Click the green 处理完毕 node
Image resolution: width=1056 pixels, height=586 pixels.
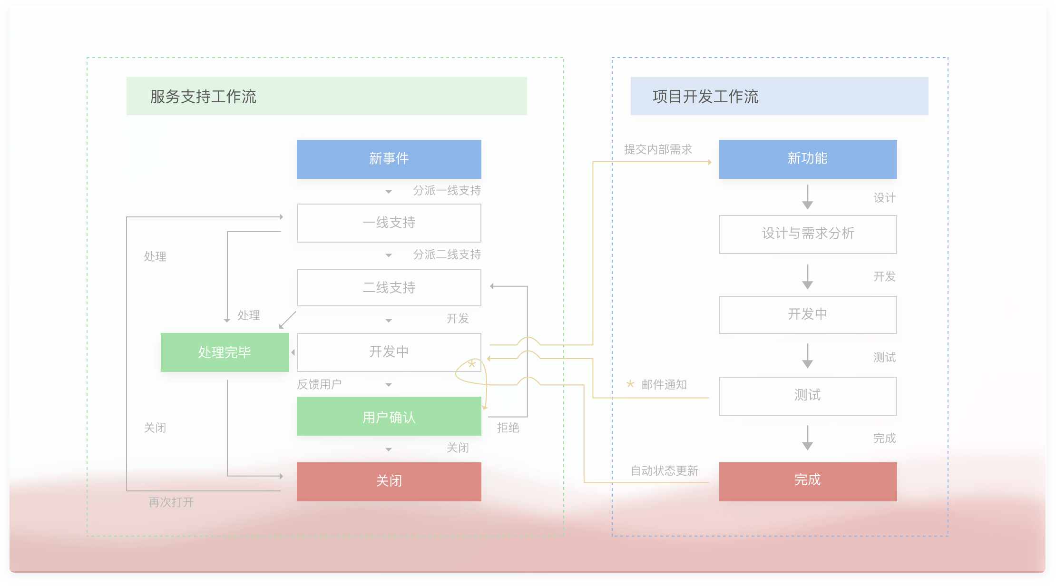(225, 352)
